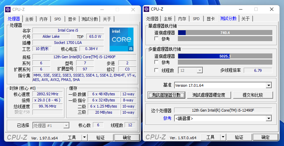284x146 pixels.
Task: Click the 名字 field Intel Core i5
Action: (68, 30)
